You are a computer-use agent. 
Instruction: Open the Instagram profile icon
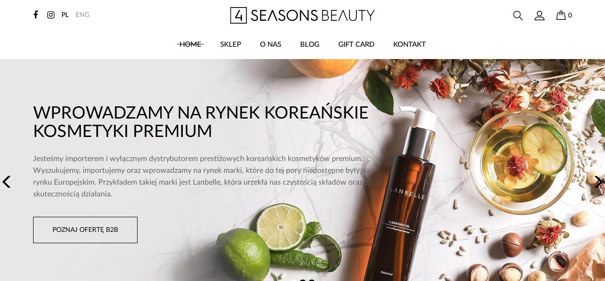(x=51, y=15)
